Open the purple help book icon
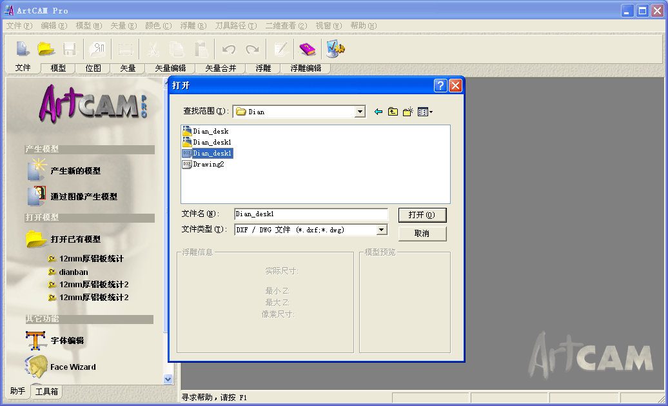Viewport: 668px width, 406px height. 307,49
